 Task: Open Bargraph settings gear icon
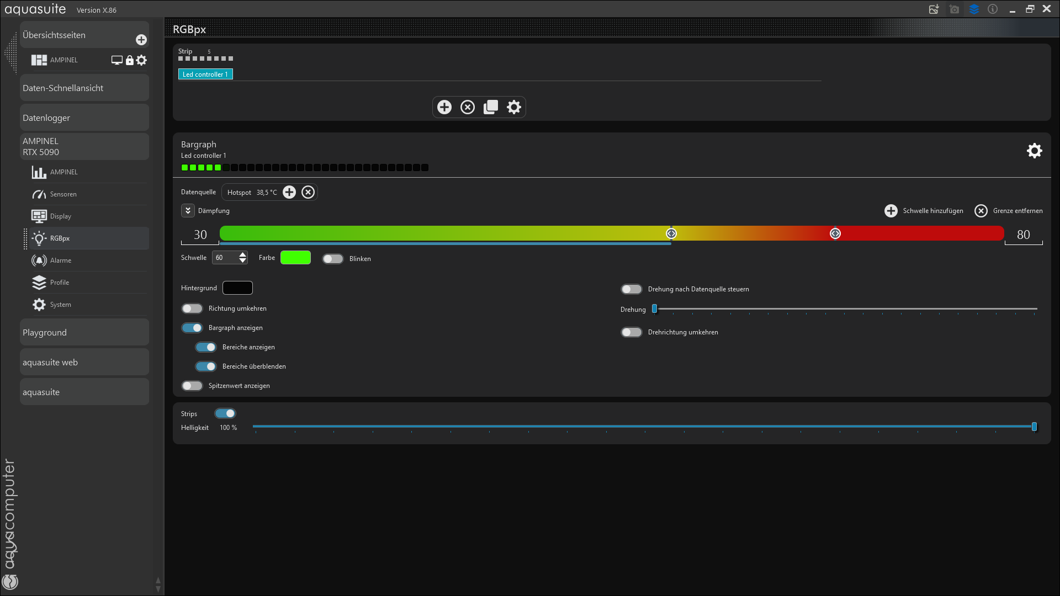pyautogui.click(x=1034, y=151)
